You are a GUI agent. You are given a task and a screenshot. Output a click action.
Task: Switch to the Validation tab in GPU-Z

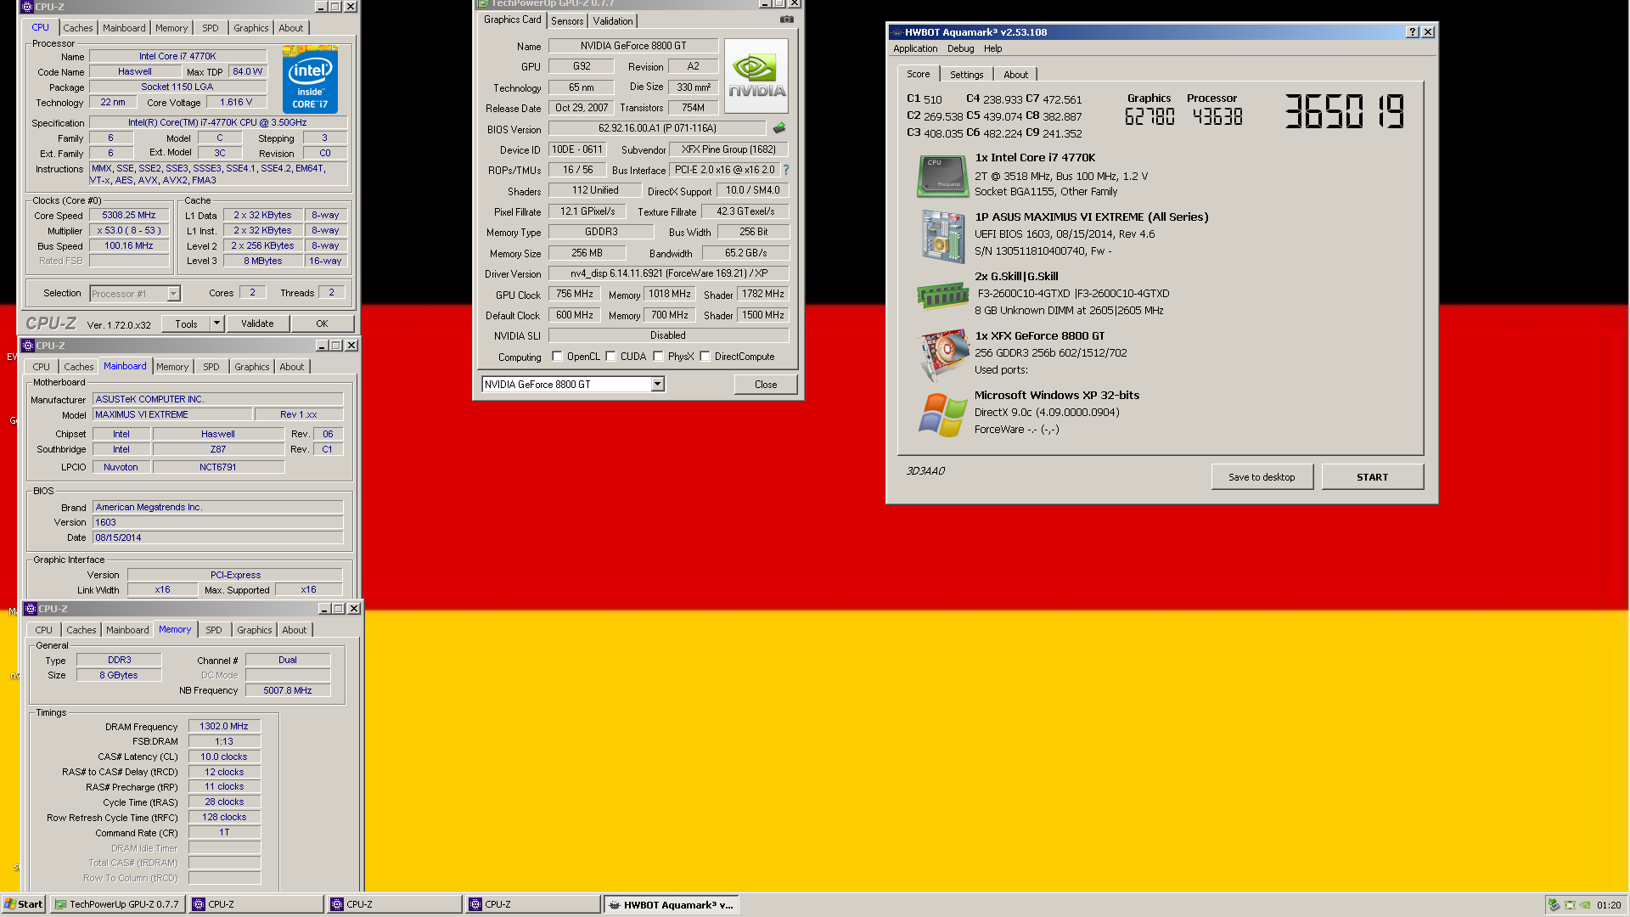click(x=613, y=21)
